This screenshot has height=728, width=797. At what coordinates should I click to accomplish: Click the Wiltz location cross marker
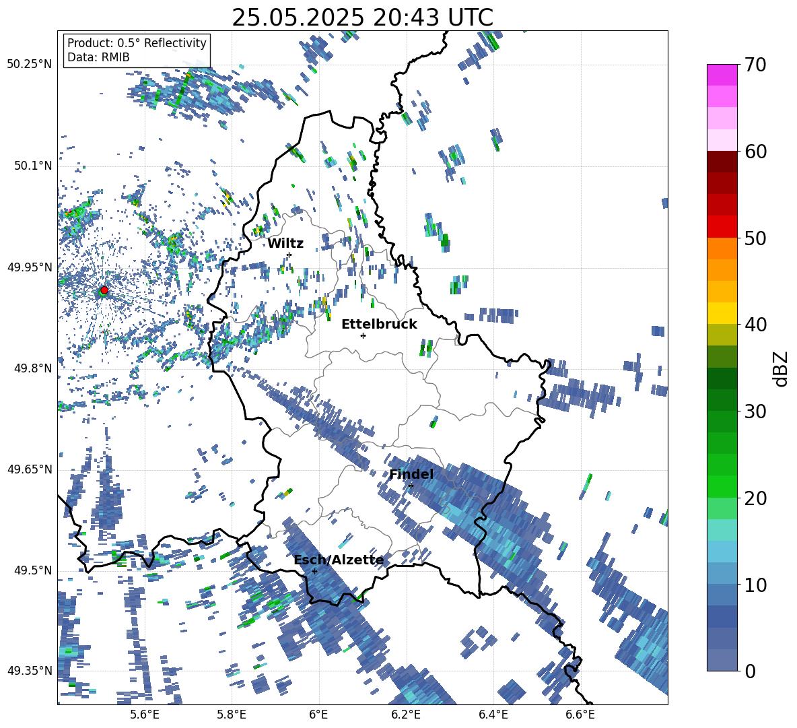(289, 255)
